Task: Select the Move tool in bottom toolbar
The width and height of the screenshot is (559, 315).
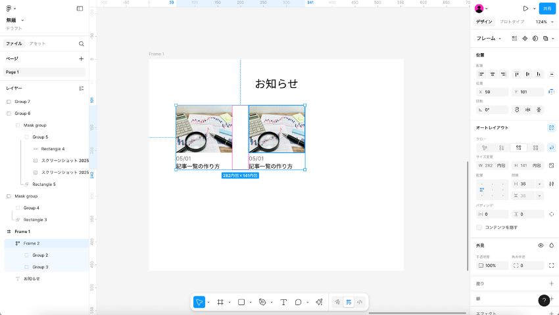Action: coord(199,302)
